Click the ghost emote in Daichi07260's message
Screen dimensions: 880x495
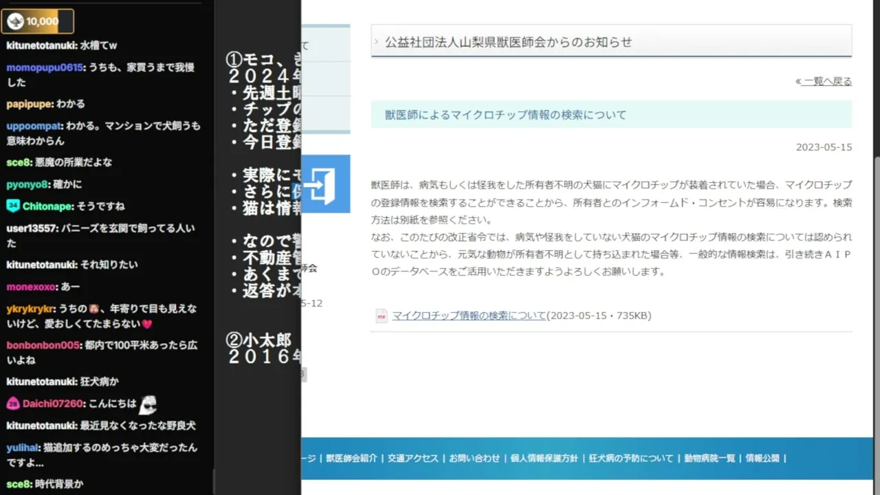148,405
